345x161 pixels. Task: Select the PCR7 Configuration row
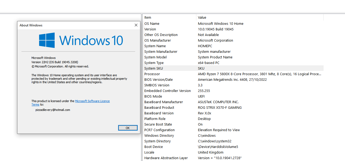[x=233, y=130]
